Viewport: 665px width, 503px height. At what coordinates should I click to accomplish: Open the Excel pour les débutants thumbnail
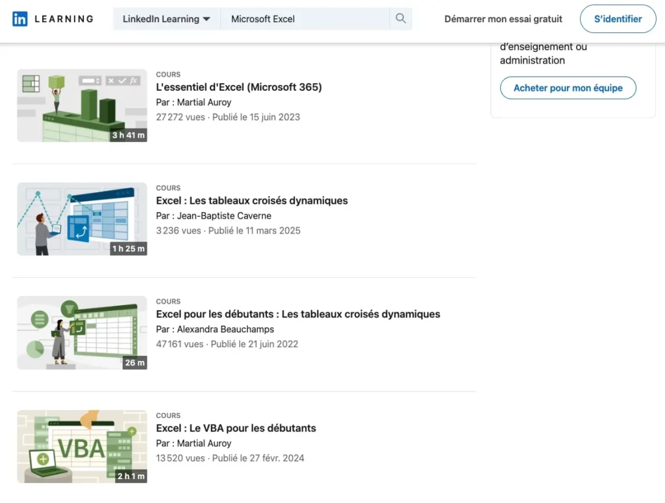point(82,332)
